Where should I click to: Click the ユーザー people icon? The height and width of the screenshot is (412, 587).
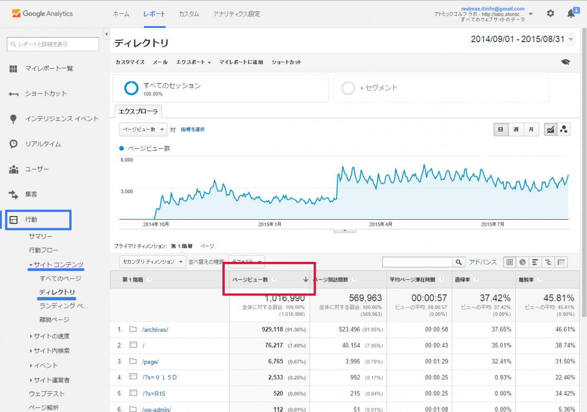pos(13,169)
